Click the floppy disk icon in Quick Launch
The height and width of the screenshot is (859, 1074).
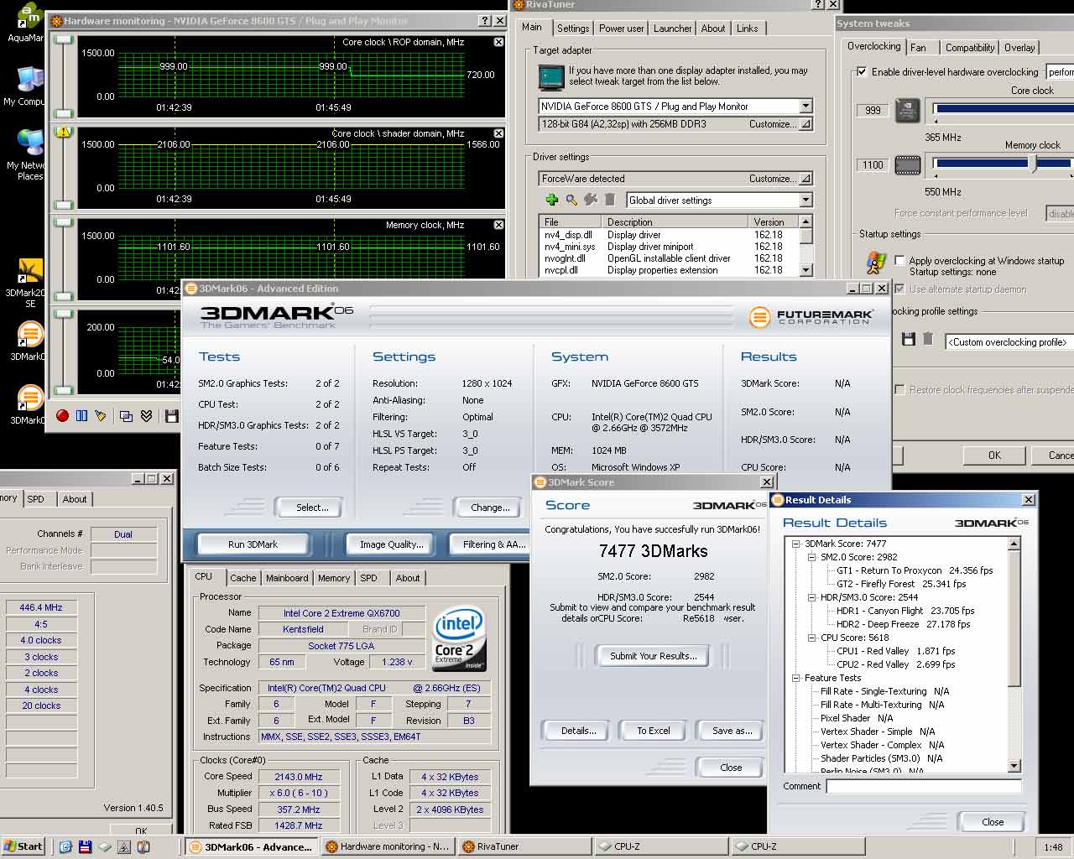(85, 846)
